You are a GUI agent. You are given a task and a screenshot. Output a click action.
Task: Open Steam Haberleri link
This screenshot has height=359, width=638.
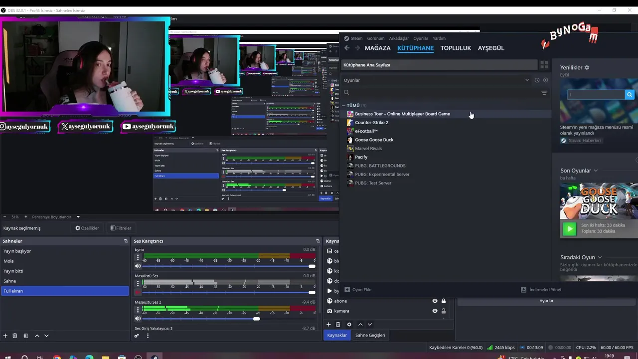581,141
